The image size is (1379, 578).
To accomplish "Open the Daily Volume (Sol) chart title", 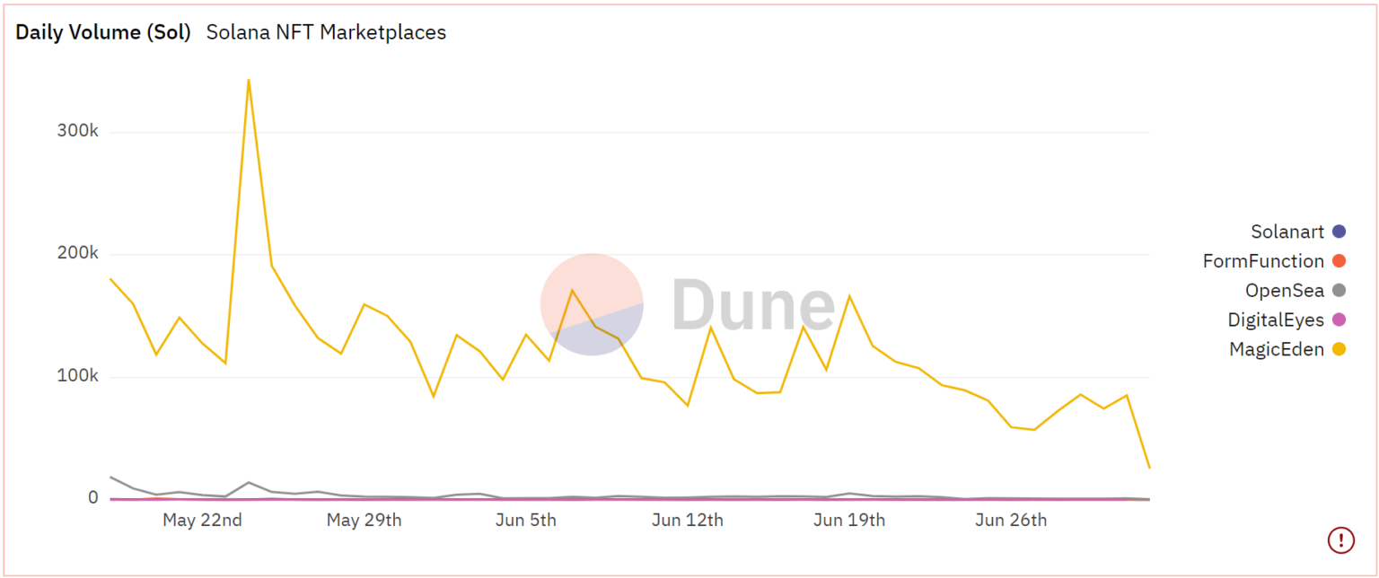I will 103,32.
